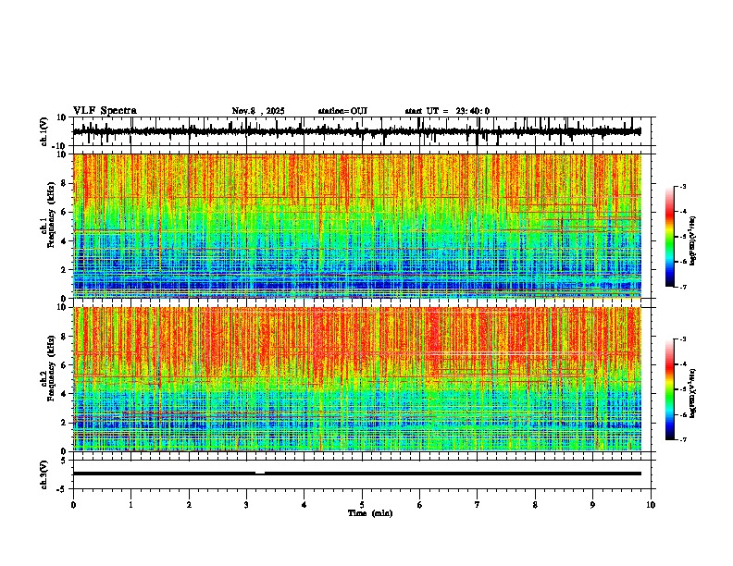Click the "VLF Spectra" title text
This screenshot has height=566, width=733.
click(x=105, y=111)
